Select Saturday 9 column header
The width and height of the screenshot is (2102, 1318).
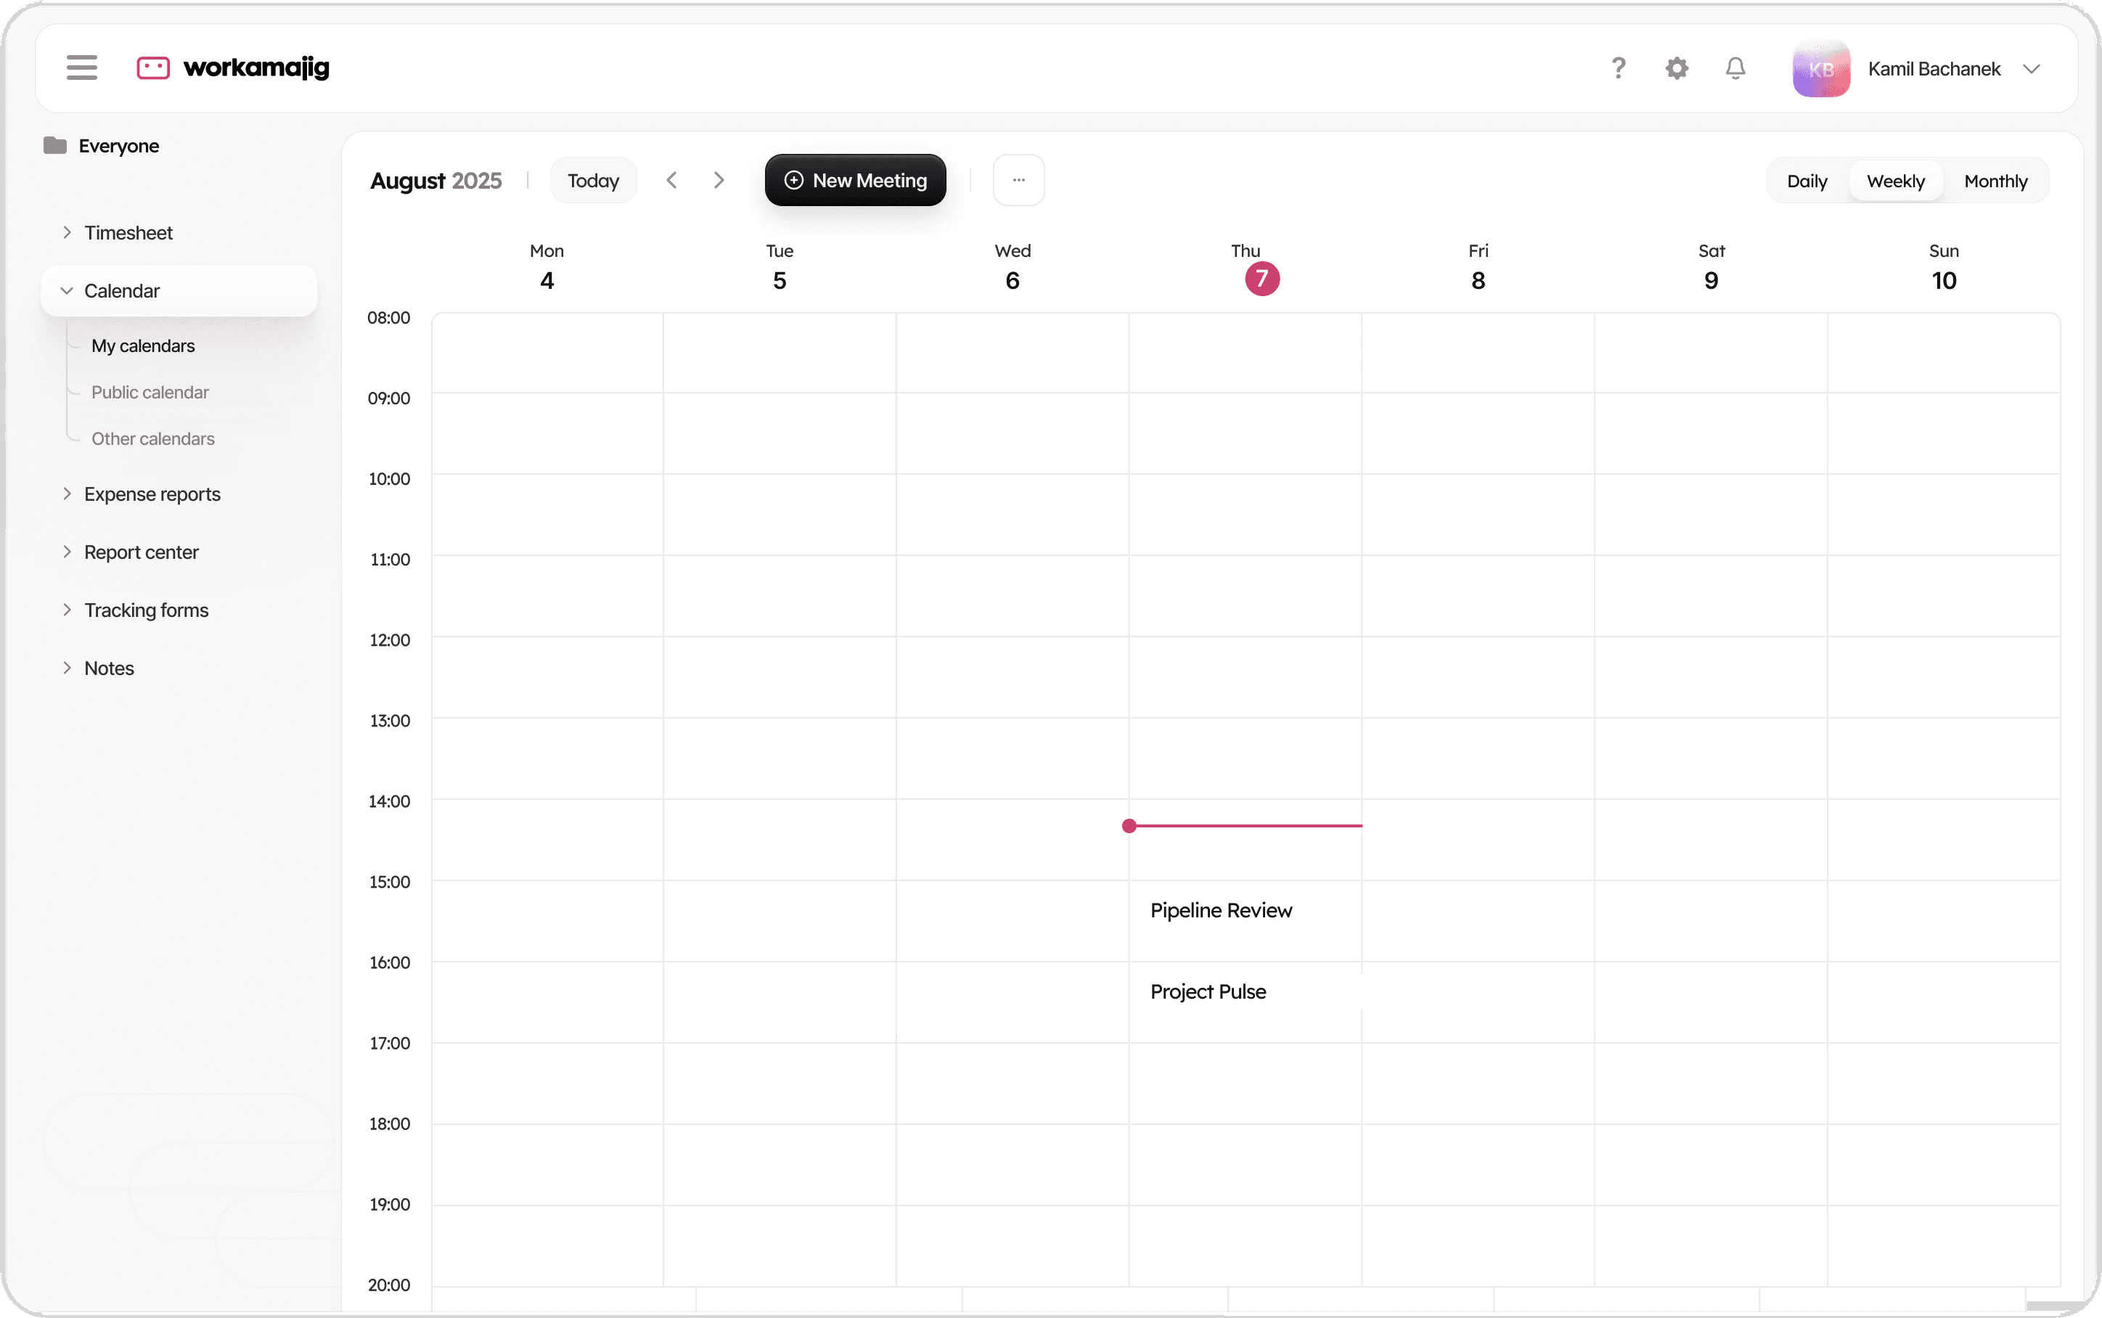click(x=1711, y=268)
